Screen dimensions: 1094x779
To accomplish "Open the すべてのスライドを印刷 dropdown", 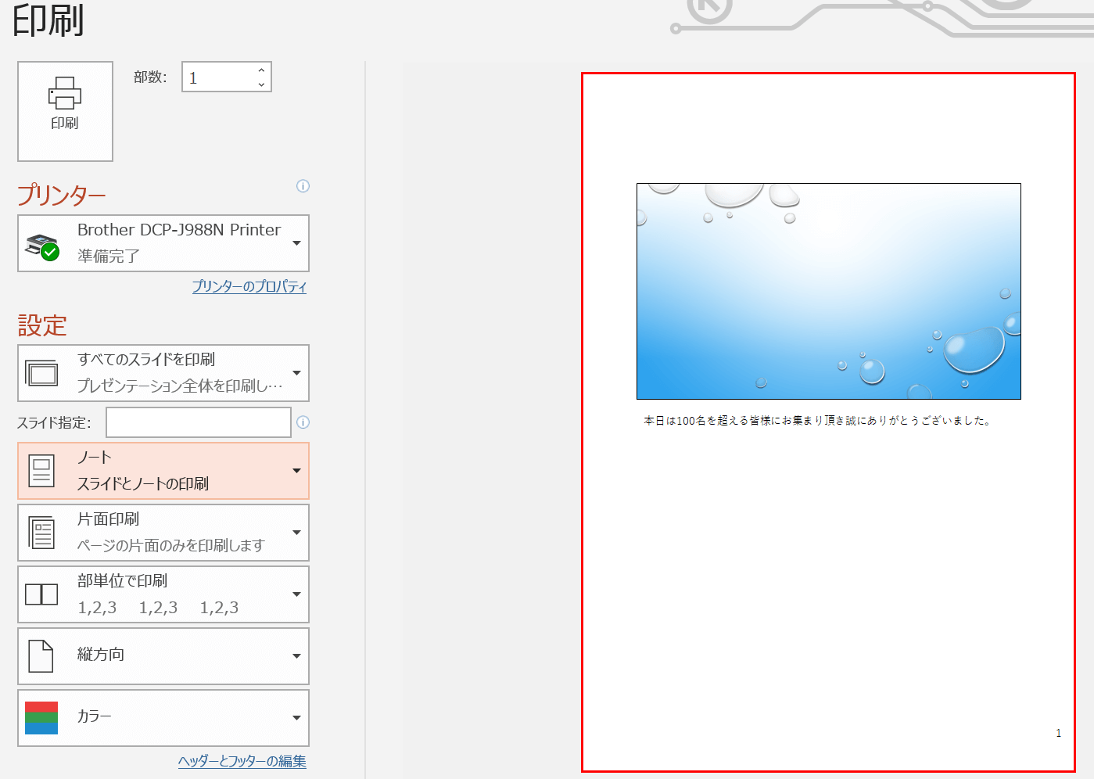I will (x=163, y=373).
